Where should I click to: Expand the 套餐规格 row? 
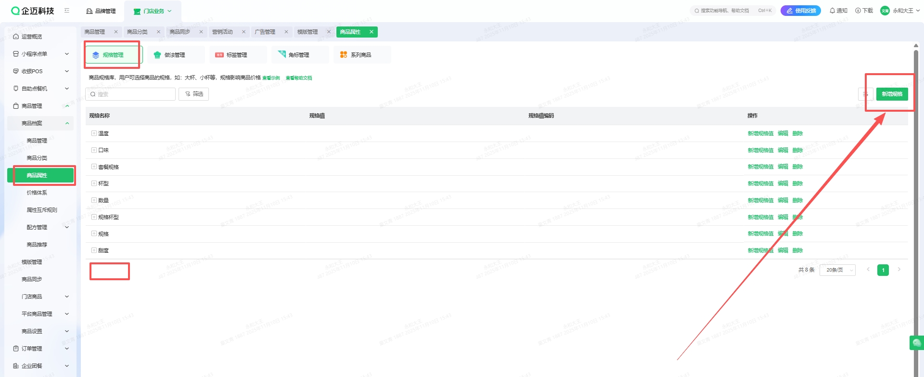[94, 167]
